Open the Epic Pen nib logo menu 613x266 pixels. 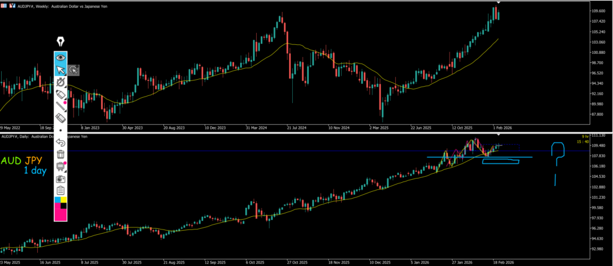[60, 41]
